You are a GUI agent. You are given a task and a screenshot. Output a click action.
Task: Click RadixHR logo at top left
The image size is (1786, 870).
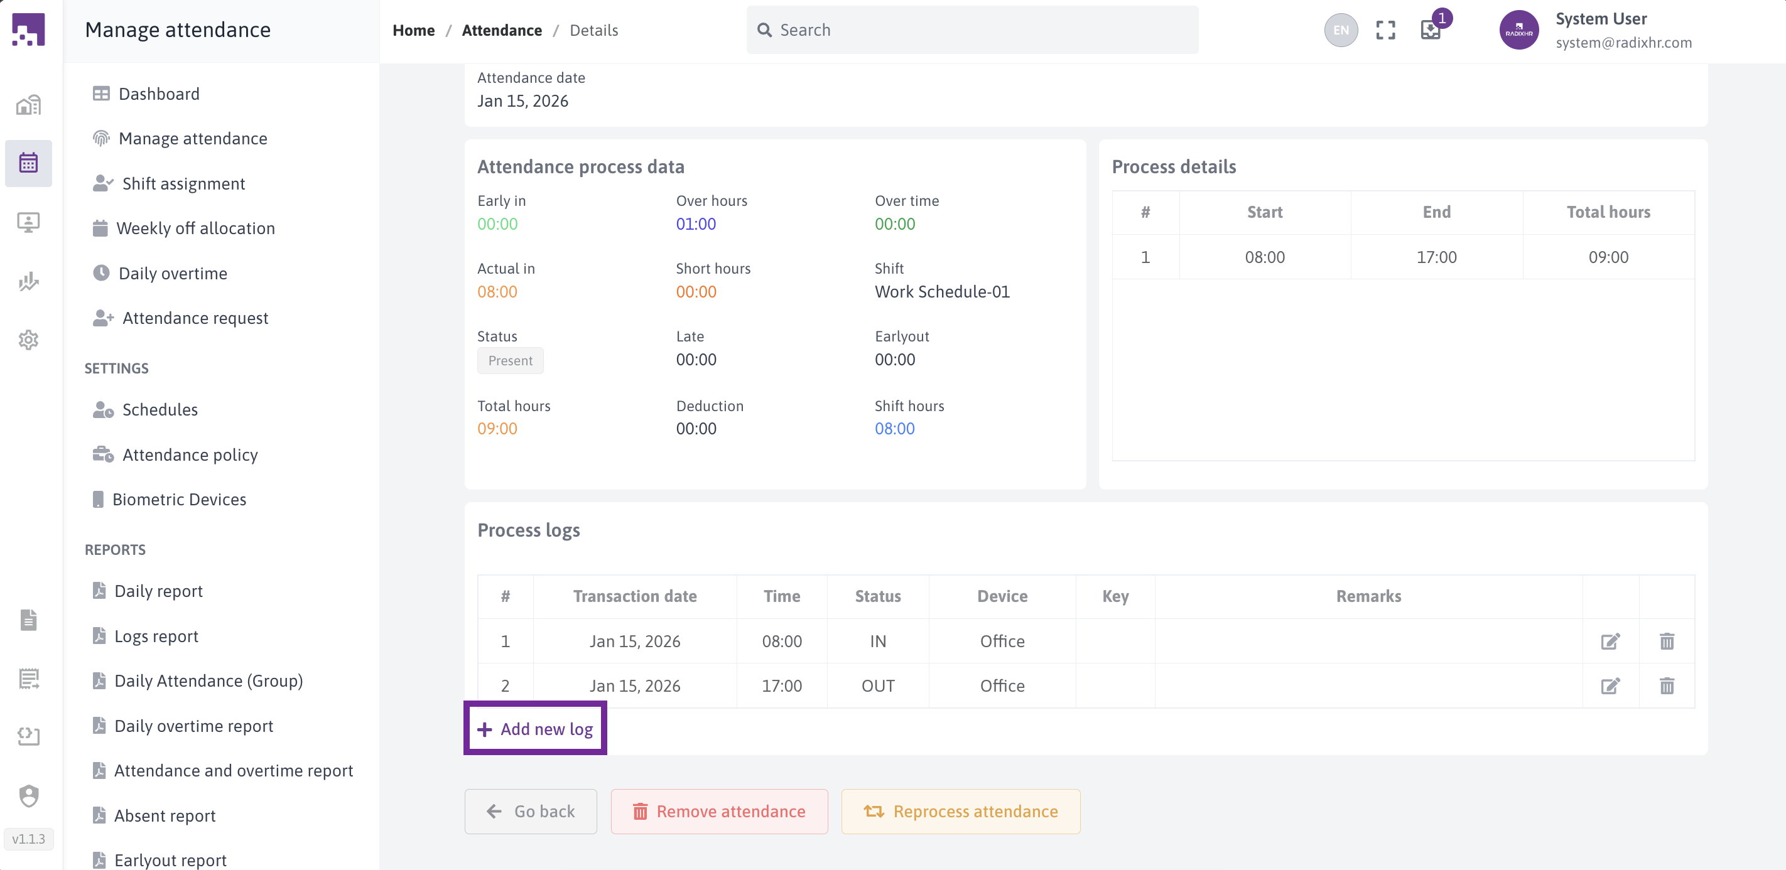click(28, 30)
